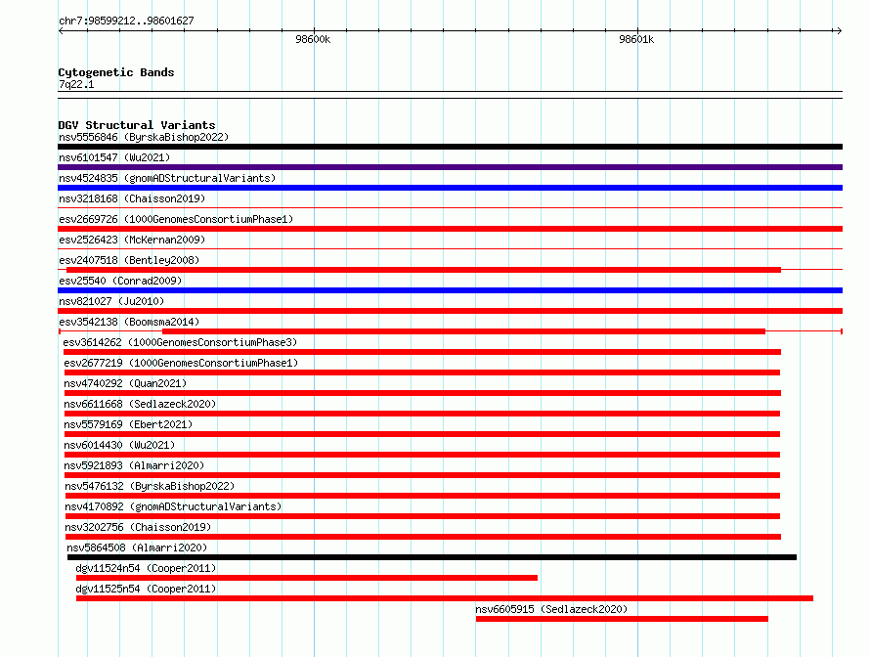Select the red nsv5921893 variant bar
The width and height of the screenshot is (870, 657).
[x=422, y=475]
